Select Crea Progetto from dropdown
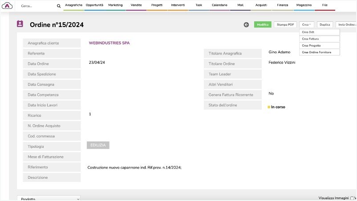357x201 pixels. click(319, 46)
